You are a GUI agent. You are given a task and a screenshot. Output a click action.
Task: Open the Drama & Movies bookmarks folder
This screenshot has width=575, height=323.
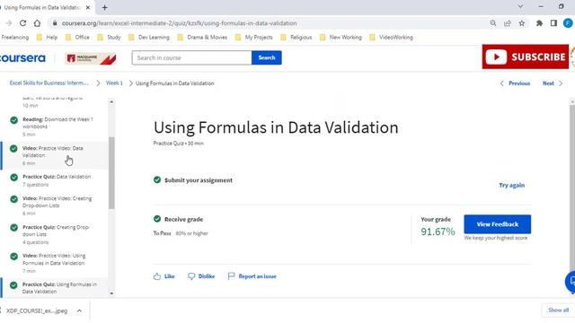pos(202,38)
